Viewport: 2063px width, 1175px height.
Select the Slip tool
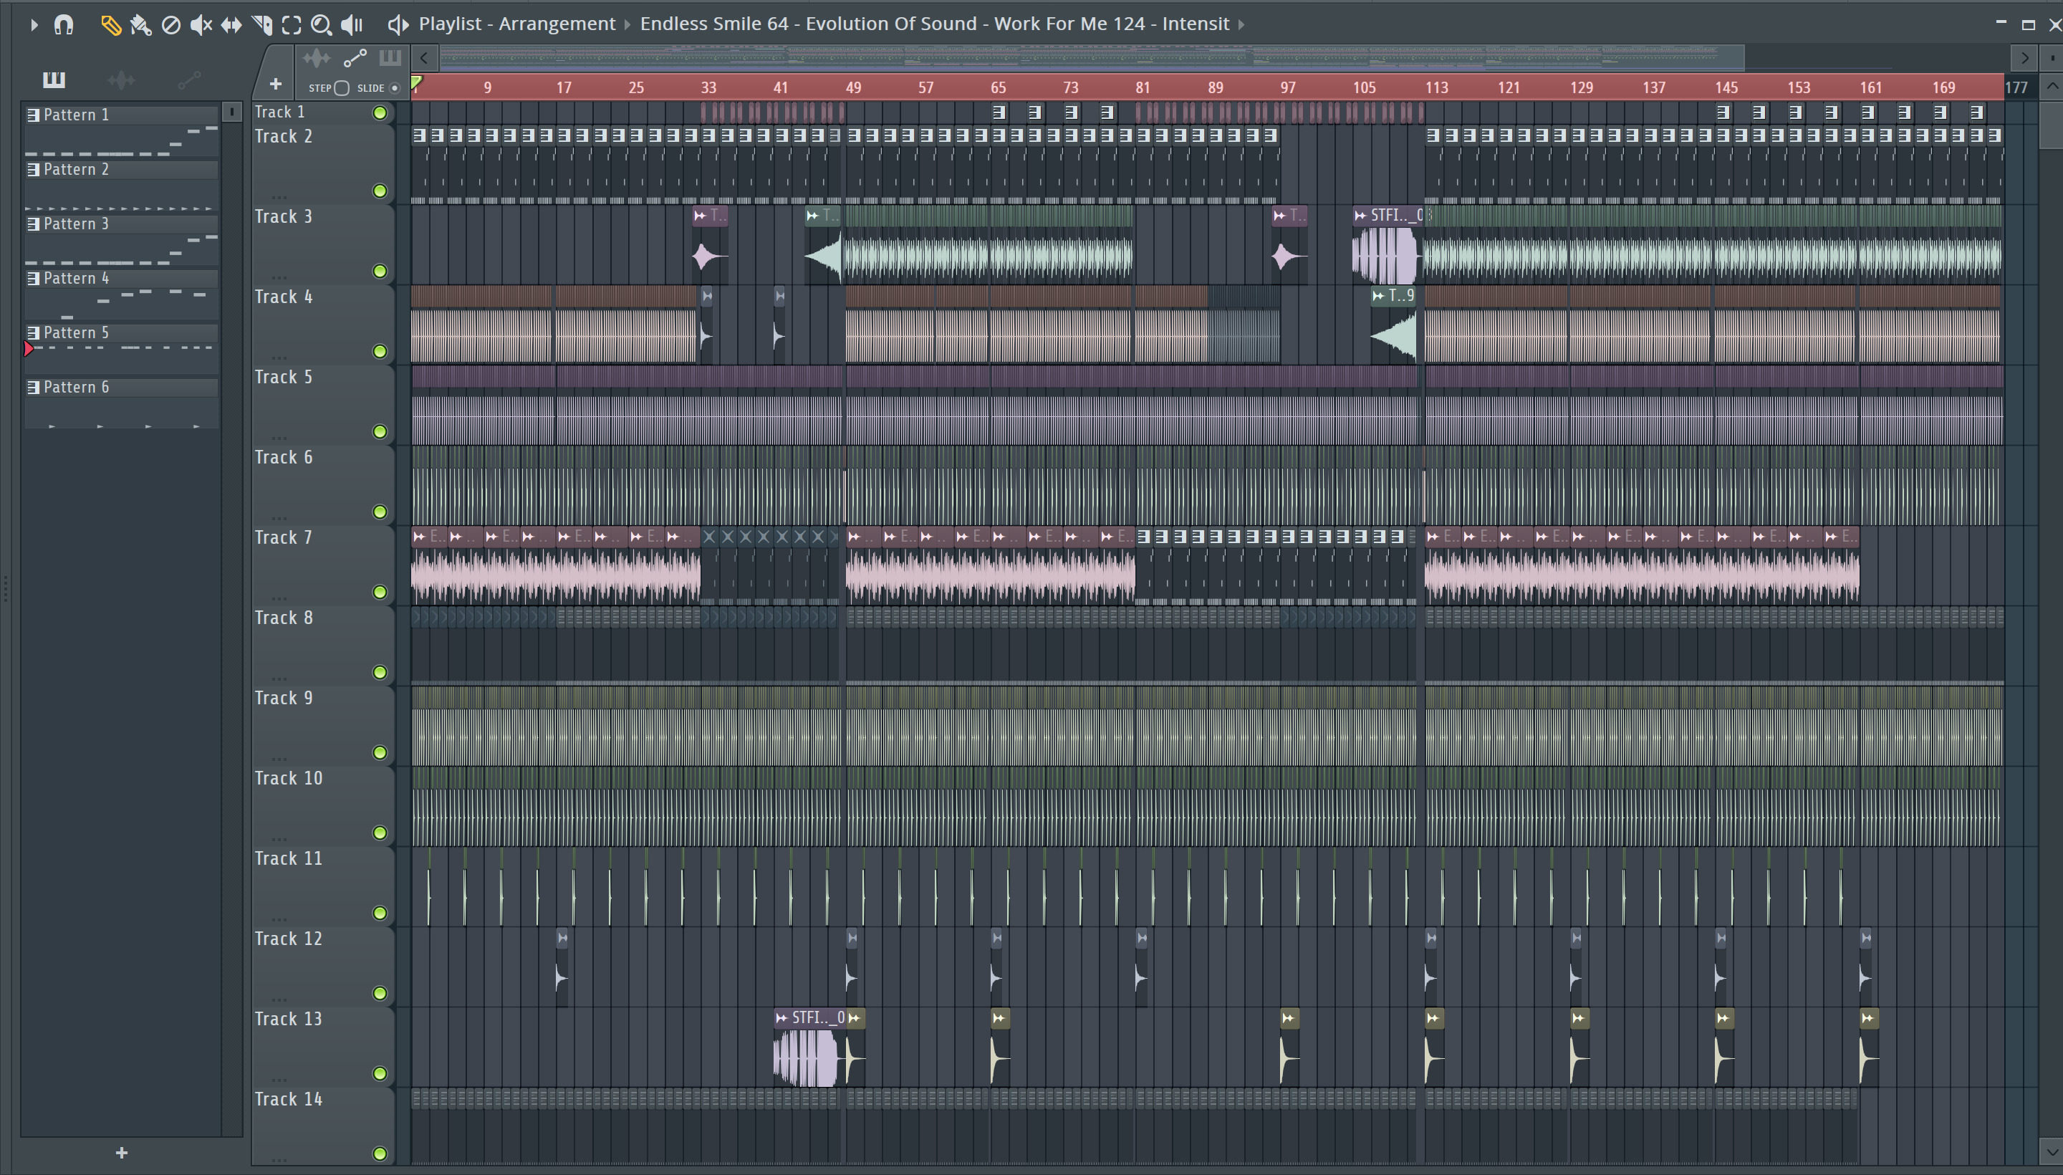(231, 25)
